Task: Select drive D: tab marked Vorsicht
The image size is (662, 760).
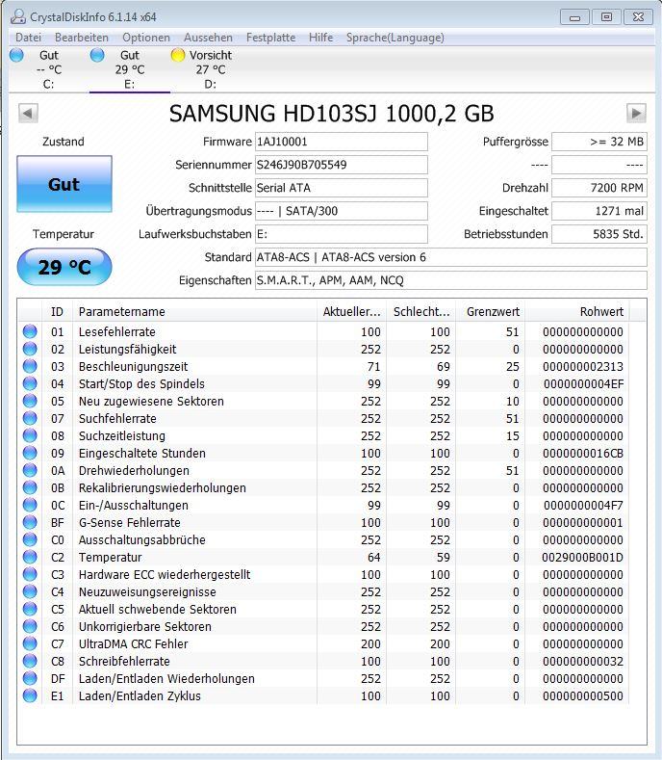Action: click(210, 69)
